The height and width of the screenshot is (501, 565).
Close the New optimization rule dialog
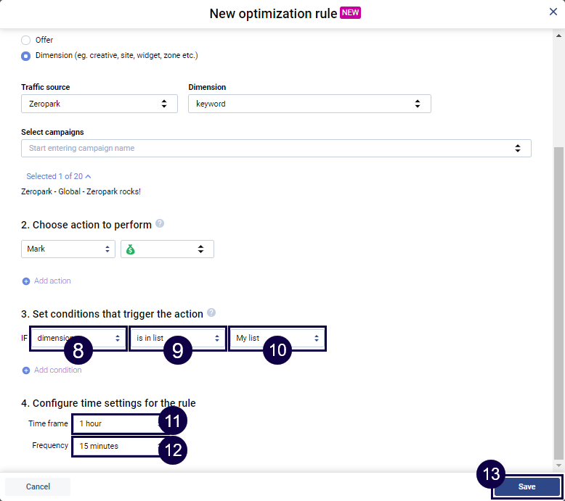coord(553,12)
